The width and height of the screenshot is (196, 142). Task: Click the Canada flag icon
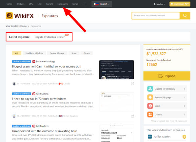[x=61, y=84]
